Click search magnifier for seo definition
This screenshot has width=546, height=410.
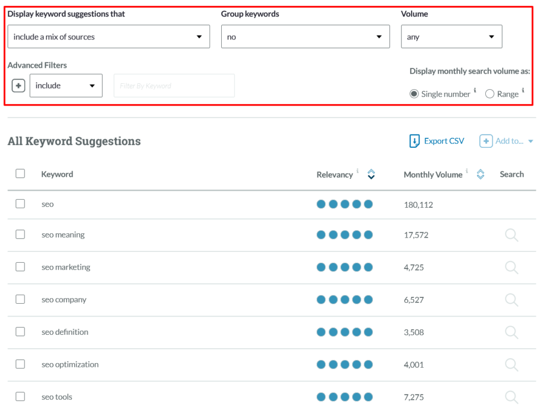coord(511,332)
